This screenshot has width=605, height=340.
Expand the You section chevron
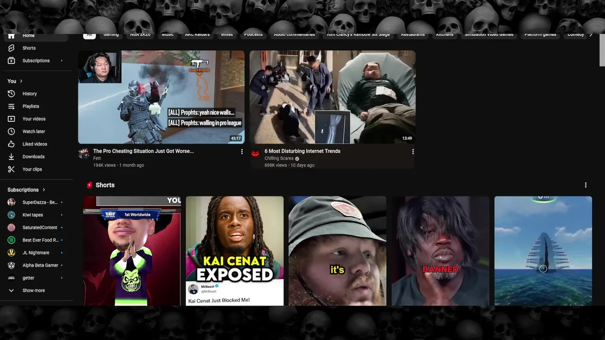tap(21, 81)
